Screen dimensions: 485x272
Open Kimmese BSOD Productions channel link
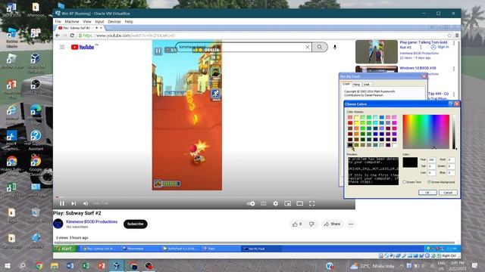[x=92, y=221]
